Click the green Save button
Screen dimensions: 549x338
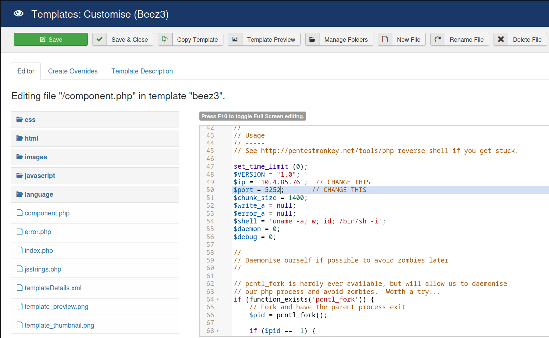(x=51, y=39)
